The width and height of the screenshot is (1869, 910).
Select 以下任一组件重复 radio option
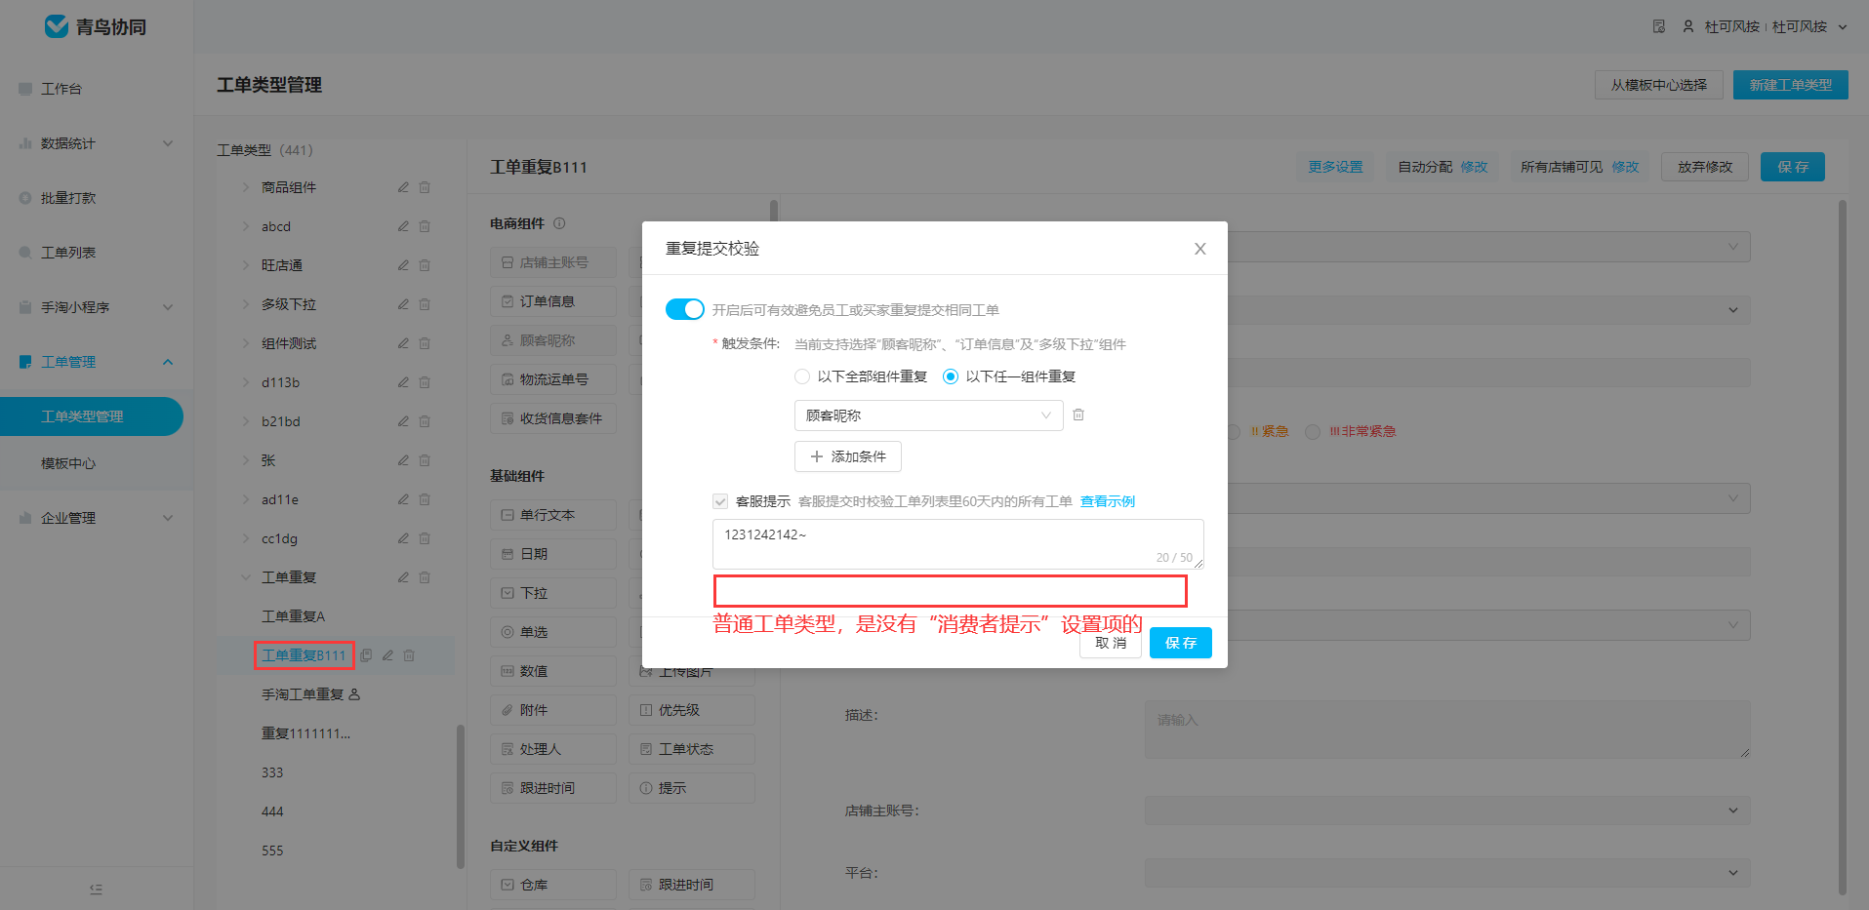coord(950,376)
